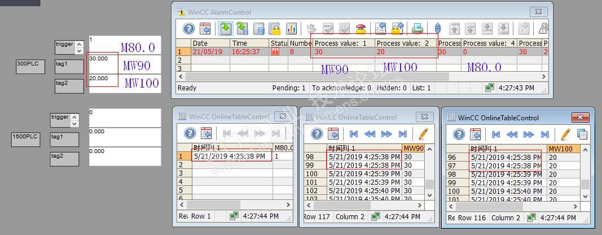
Task: Click the 'Process value: 1' column header
Action: tap(344, 43)
